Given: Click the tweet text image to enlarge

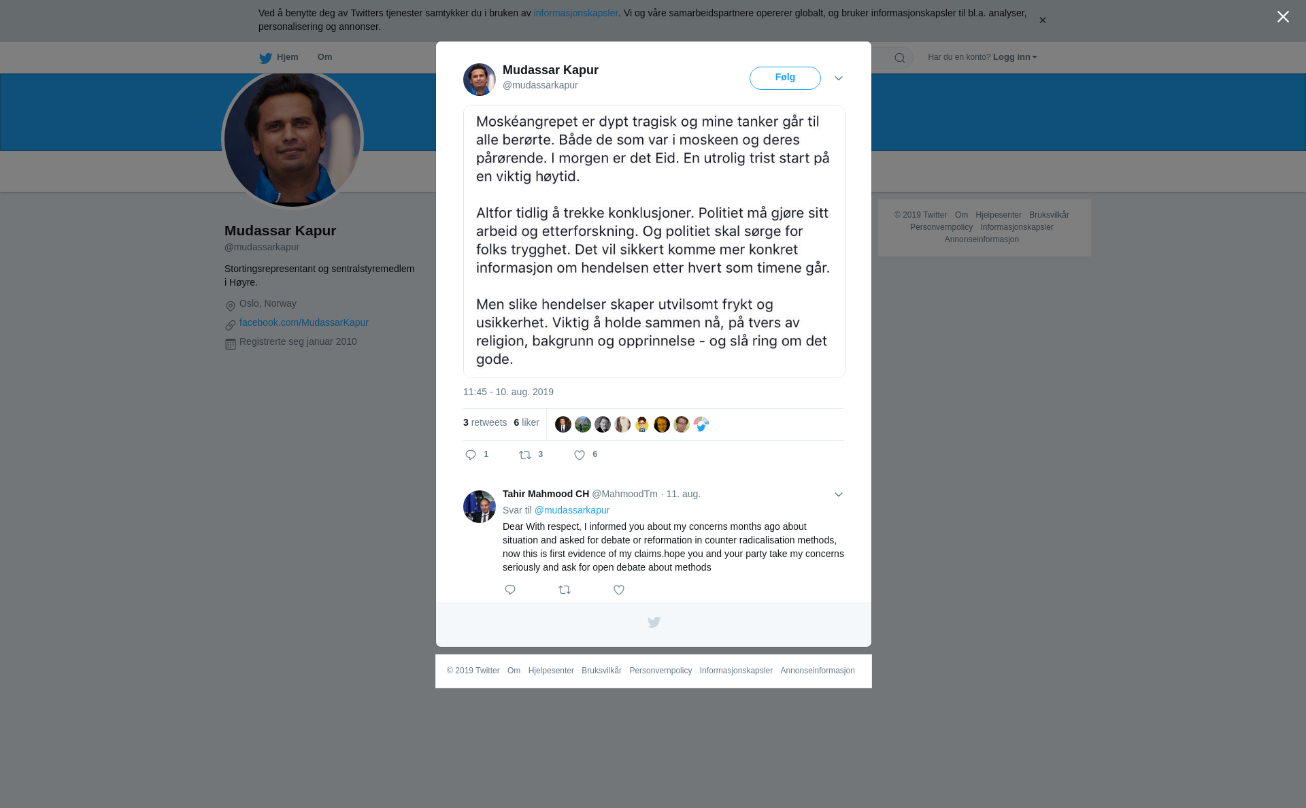Looking at the screenshot, I should 654,241.
